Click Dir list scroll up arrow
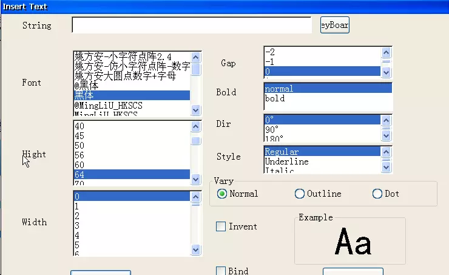Viewport: 449px width, 275px height. [x=387, y=120]
